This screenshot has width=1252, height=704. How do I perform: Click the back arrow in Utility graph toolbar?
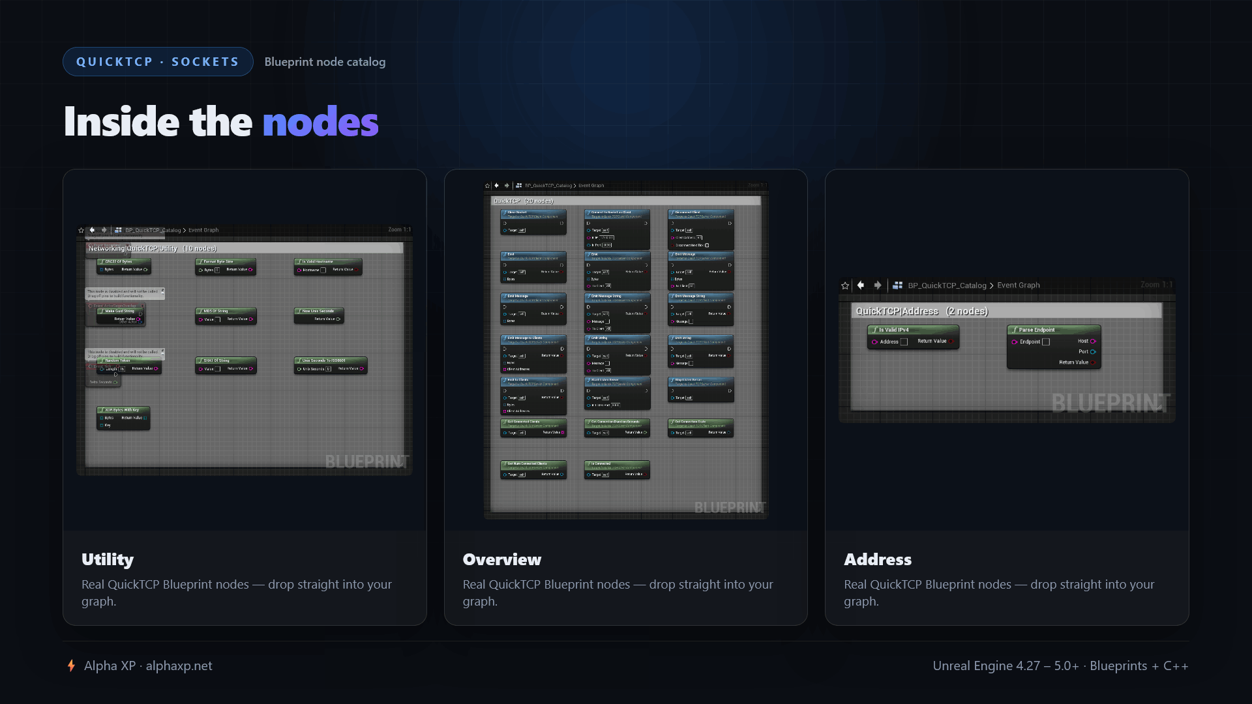tap(93, 229)
